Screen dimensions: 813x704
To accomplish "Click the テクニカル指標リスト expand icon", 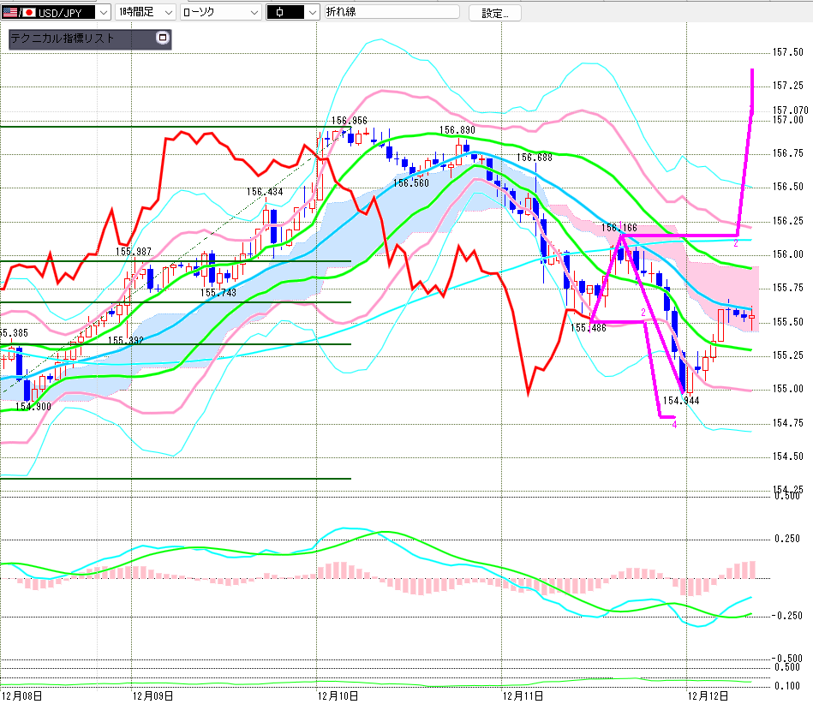I will [162, 39].
